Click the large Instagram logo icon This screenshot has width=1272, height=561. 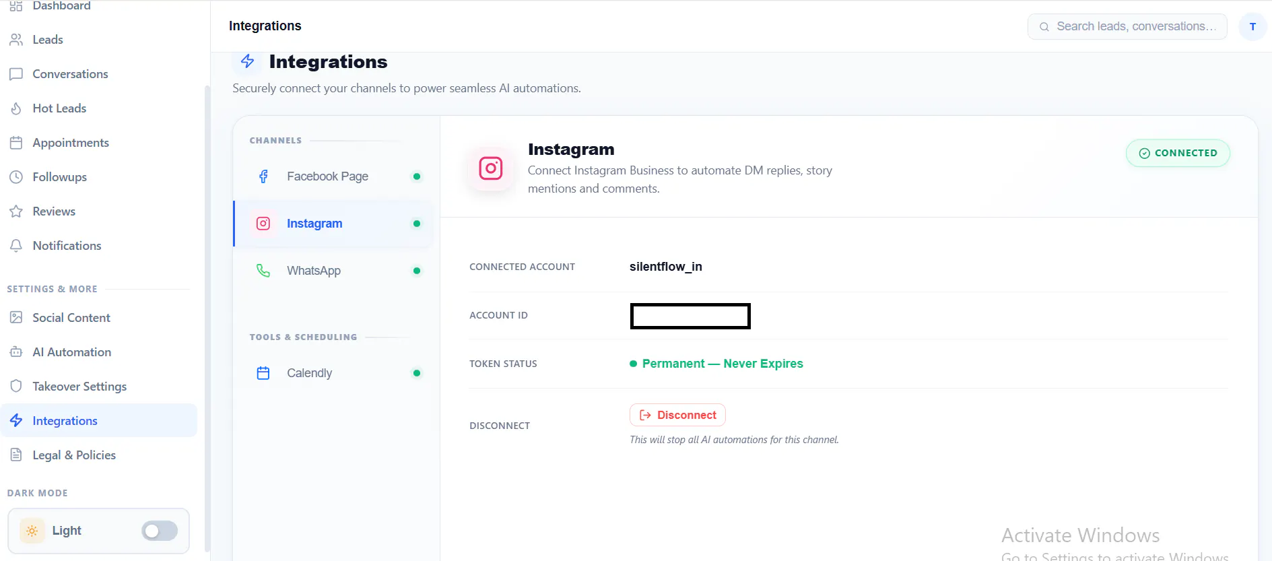point(491,168)
